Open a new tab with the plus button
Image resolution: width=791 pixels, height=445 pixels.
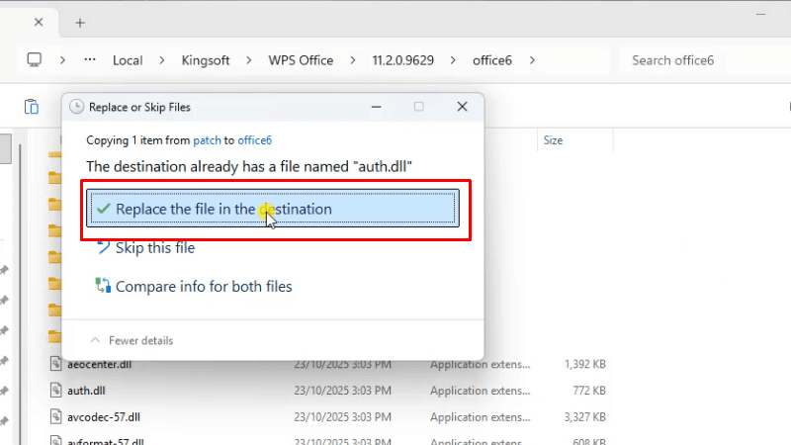[x=80, y=22]
